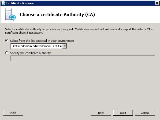The height and width of the screenshot is (120, 160).
Task: Click the 'Specify the certificate authority' label text
Action: coord(30,53)
